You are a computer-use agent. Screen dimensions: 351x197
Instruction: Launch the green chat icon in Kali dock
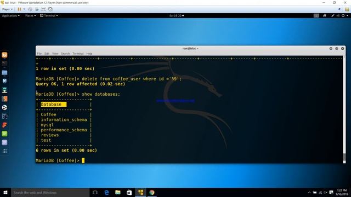4,134
